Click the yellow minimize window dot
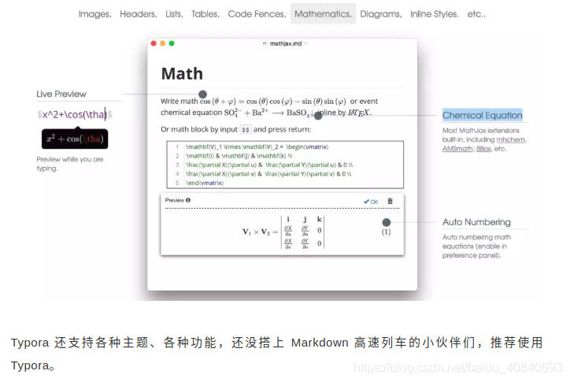 [162, 43]
